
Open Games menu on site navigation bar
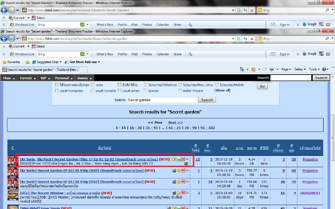84,78
